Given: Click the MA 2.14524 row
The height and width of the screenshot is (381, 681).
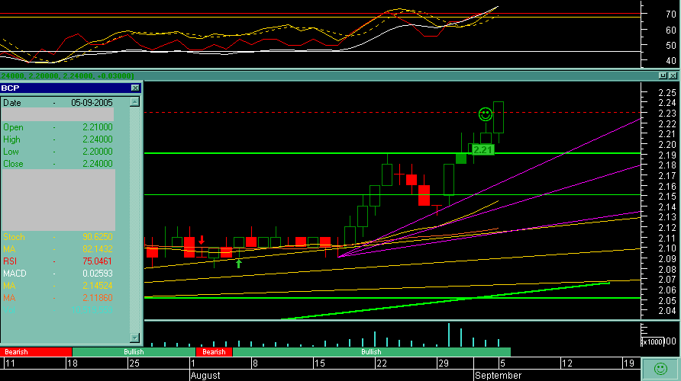Looking at the screenshot, I should pyautogui.click(x=58, y=285).
